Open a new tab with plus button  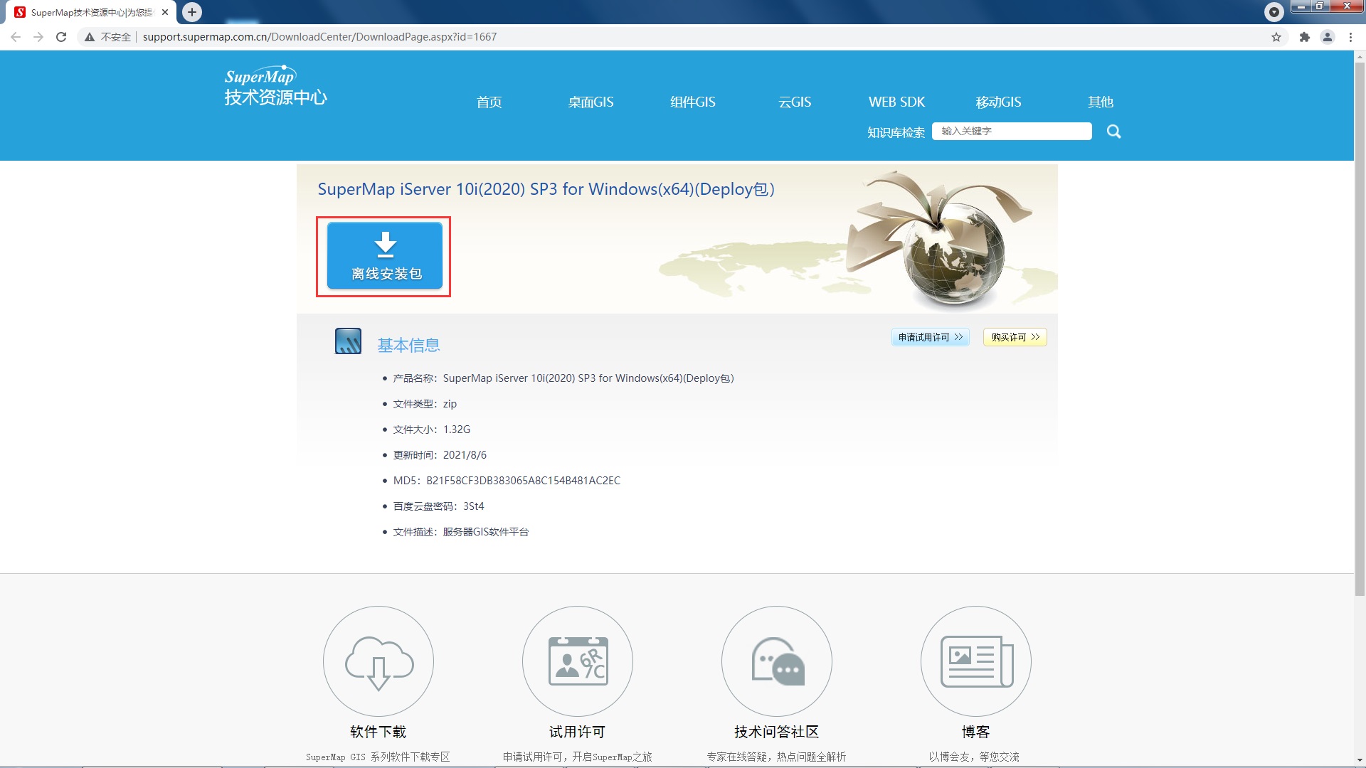point(192,12)
